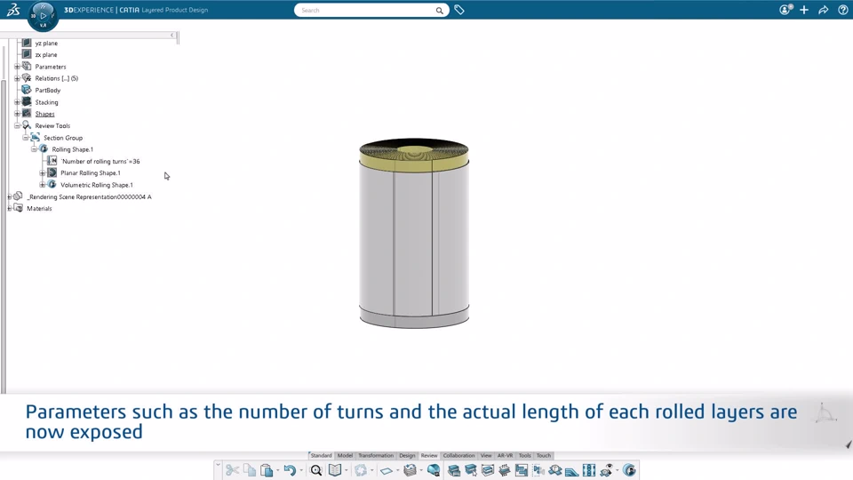853x480 pixels.
Task: Click the first layered stack icon after the separator
Action: coord(454,470)
